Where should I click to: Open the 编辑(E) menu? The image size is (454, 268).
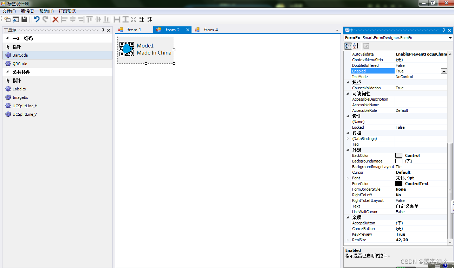coord(27,11)
